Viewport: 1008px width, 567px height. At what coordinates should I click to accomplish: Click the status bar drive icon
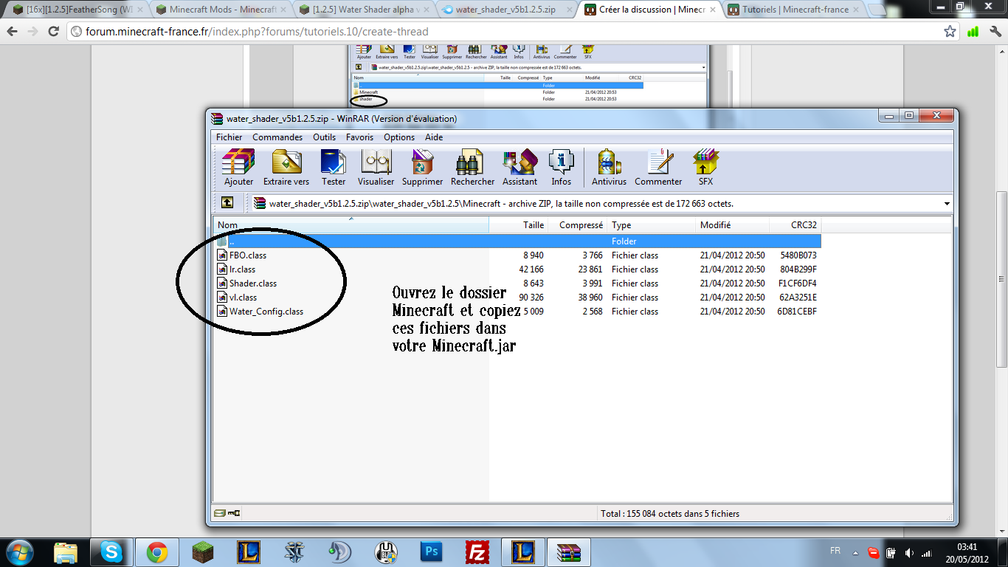219,513
